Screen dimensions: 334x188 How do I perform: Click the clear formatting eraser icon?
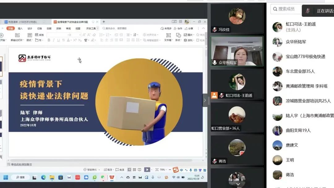coord(94,35)
